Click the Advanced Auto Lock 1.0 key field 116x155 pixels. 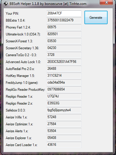[x=64, y=62]
